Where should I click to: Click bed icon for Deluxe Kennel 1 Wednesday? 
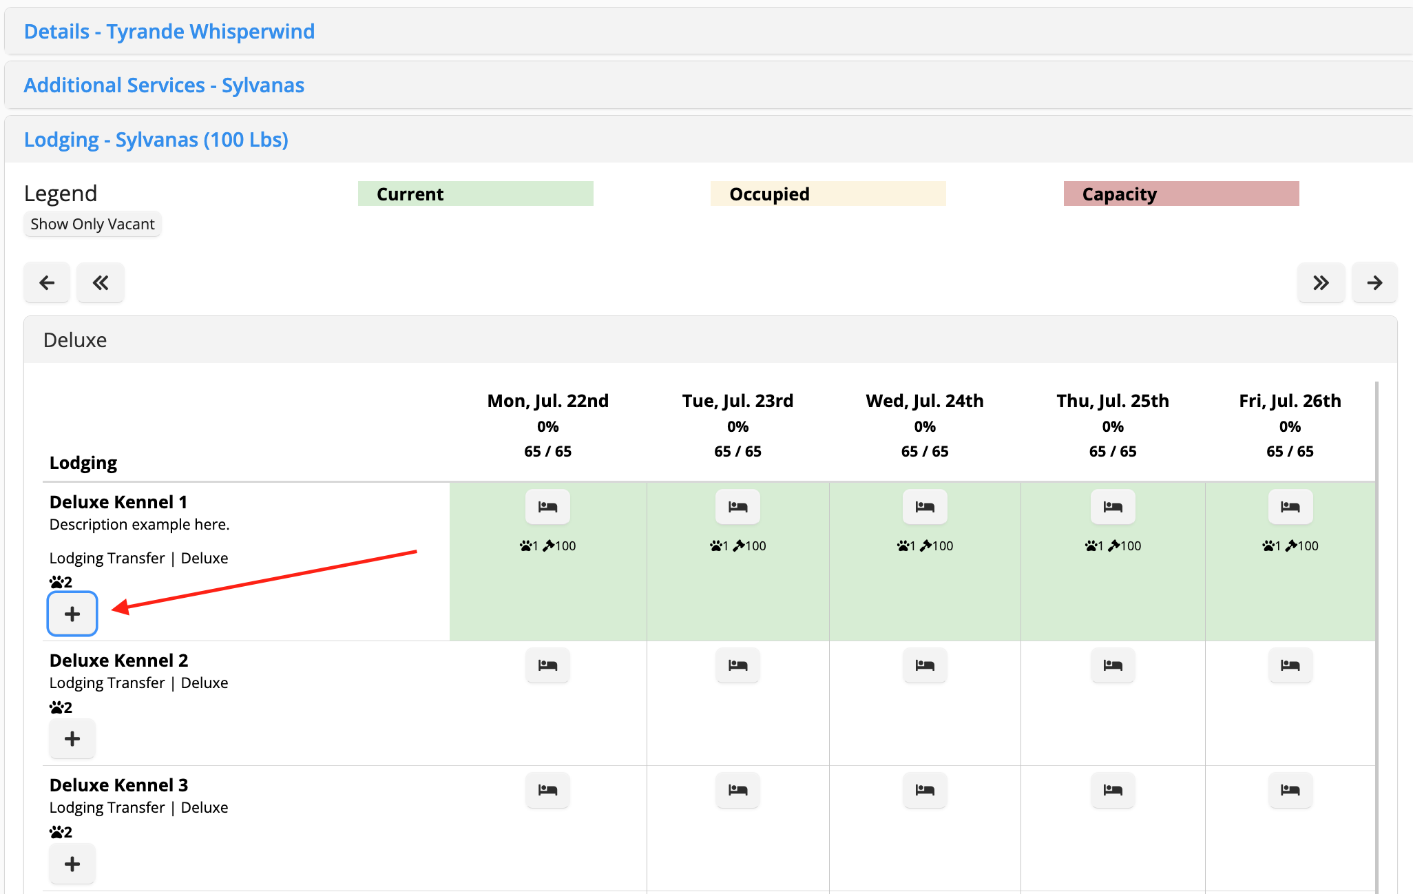[x=925, y=507]
